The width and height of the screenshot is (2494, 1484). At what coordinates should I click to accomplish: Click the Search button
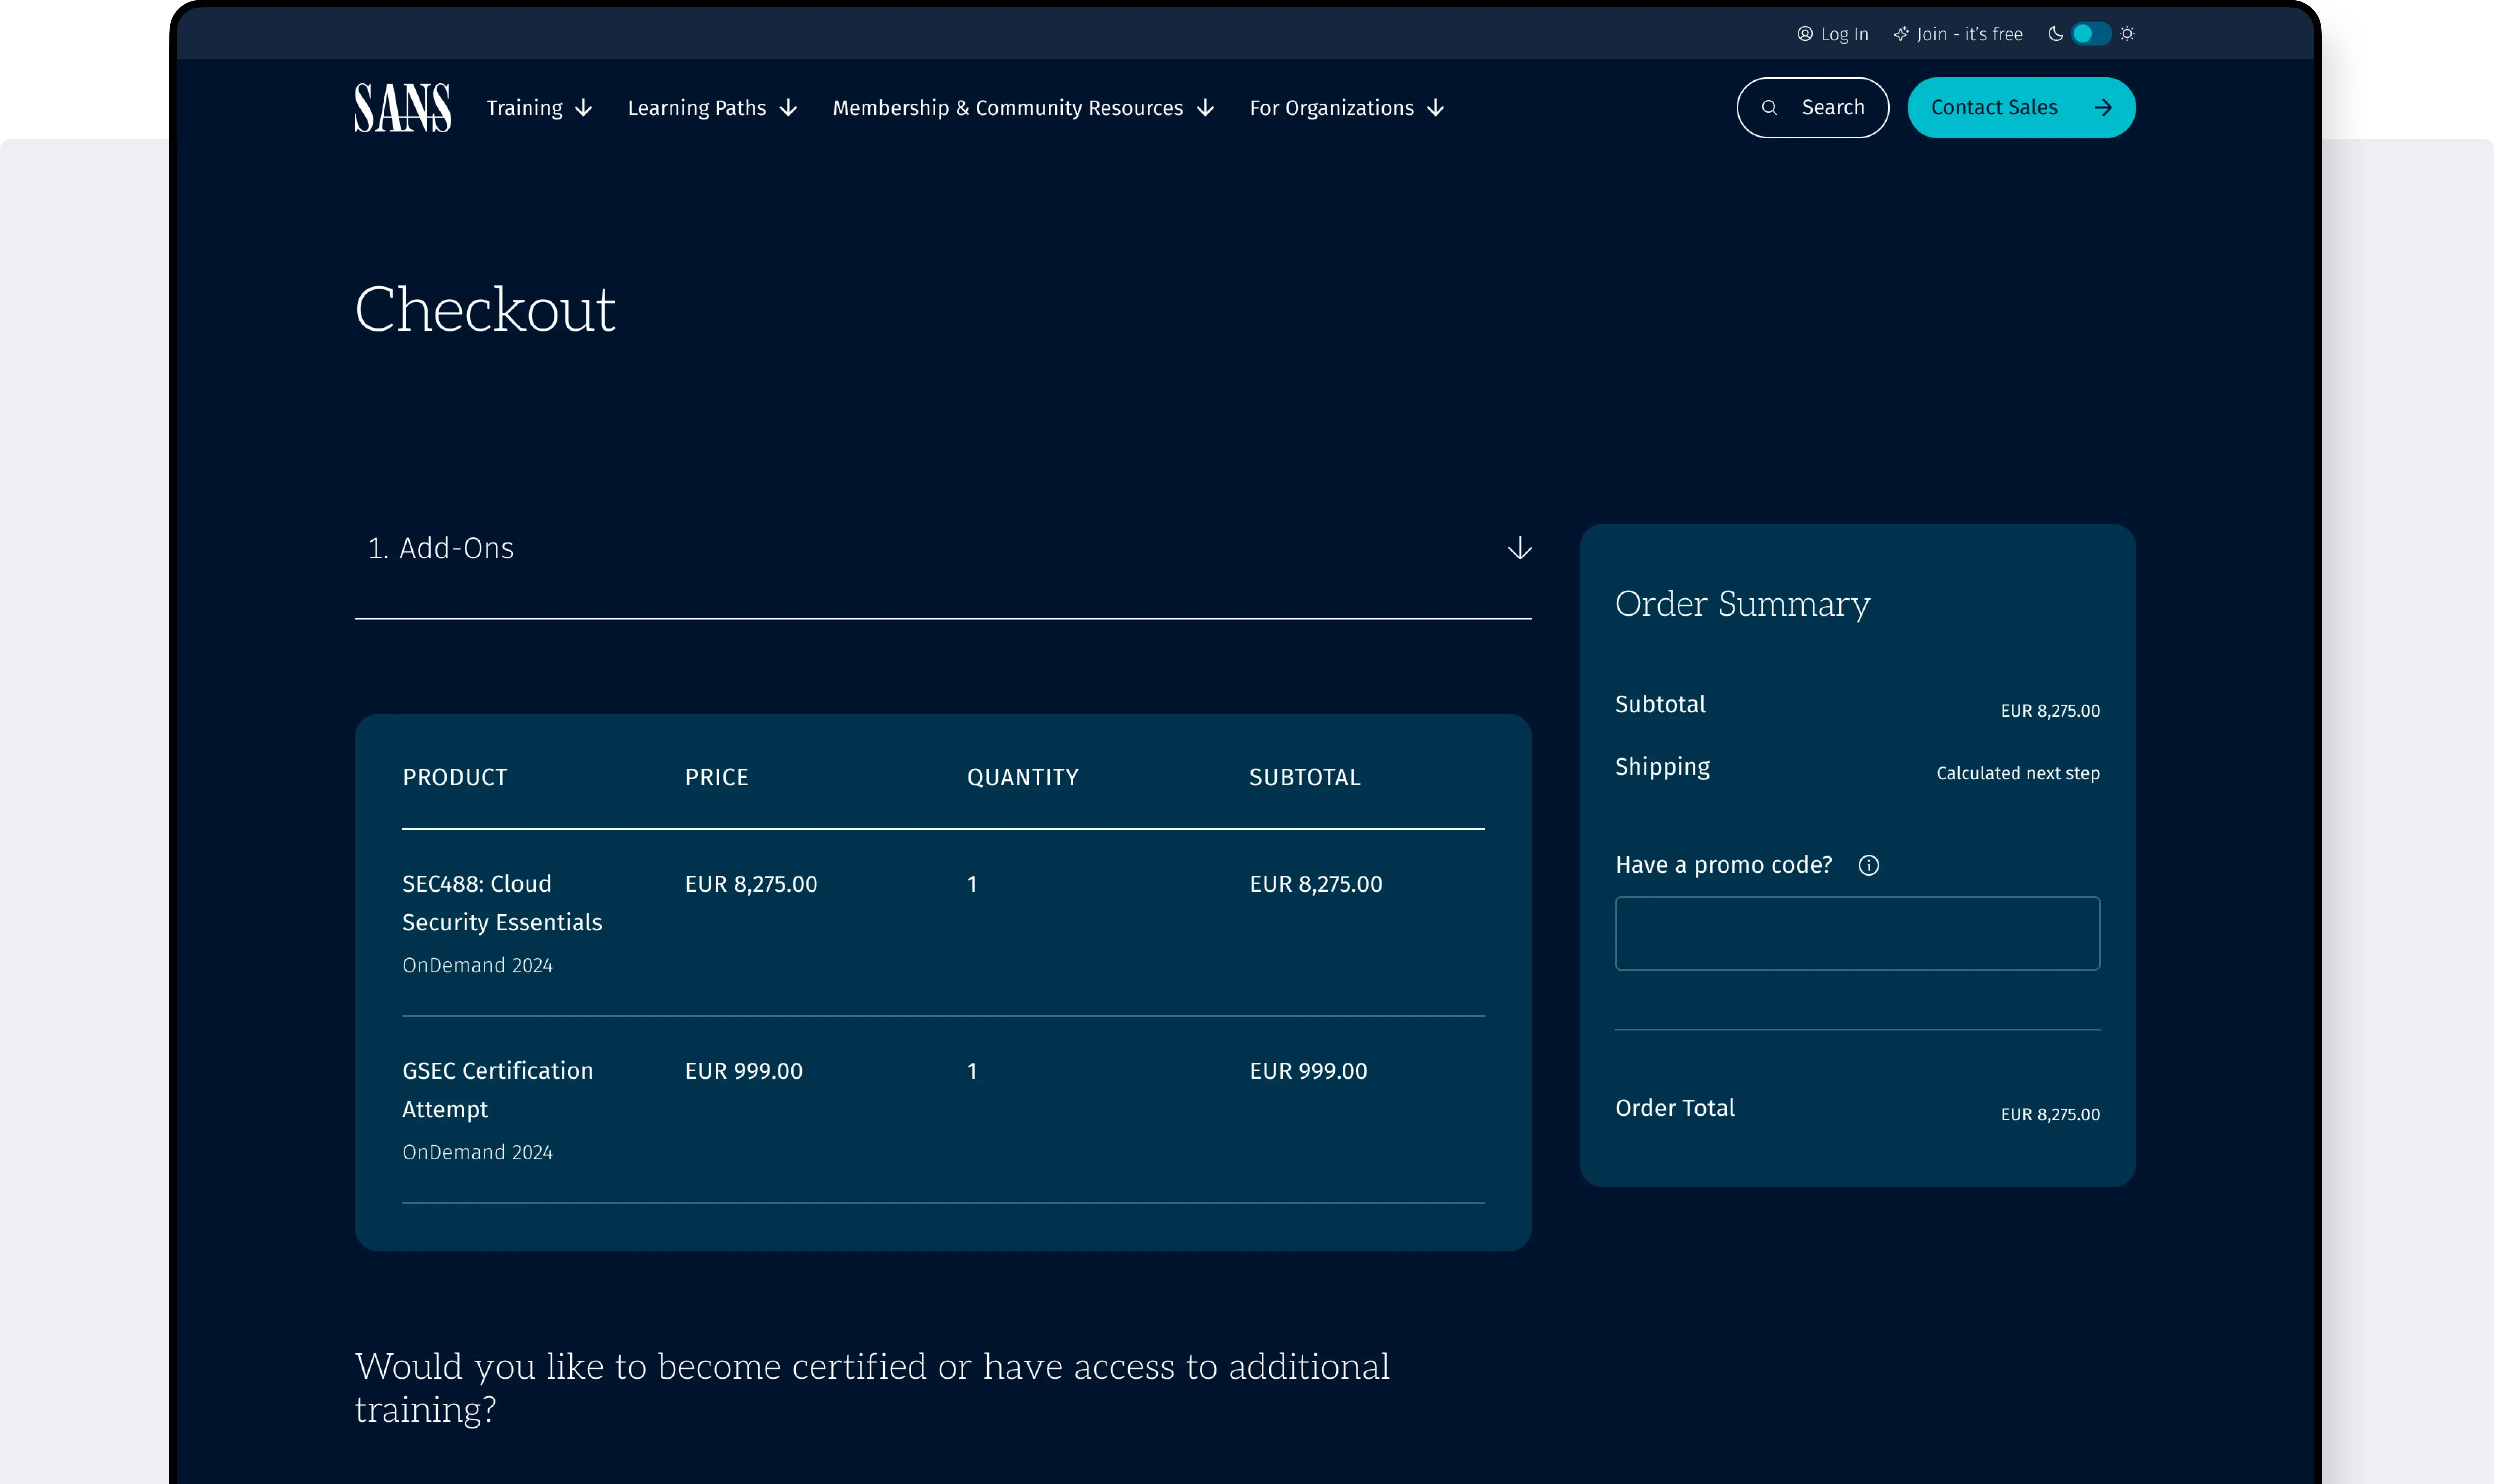click(1812, 108)
